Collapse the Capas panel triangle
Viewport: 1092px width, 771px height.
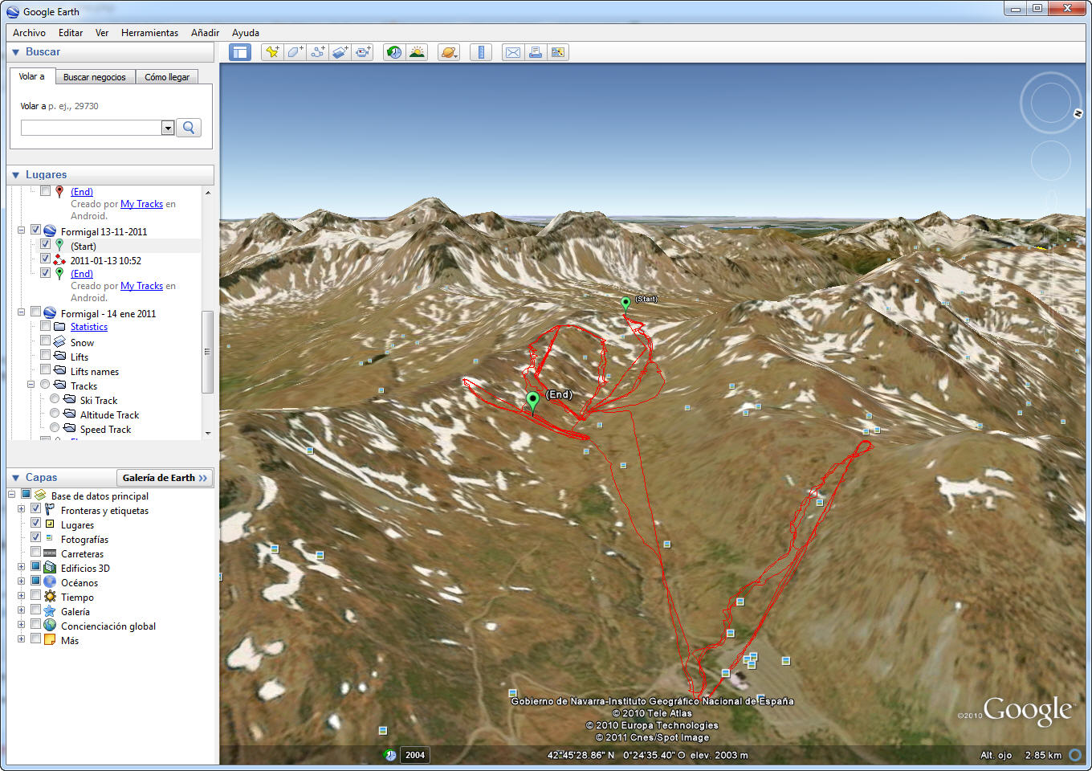tap(15, 478)
